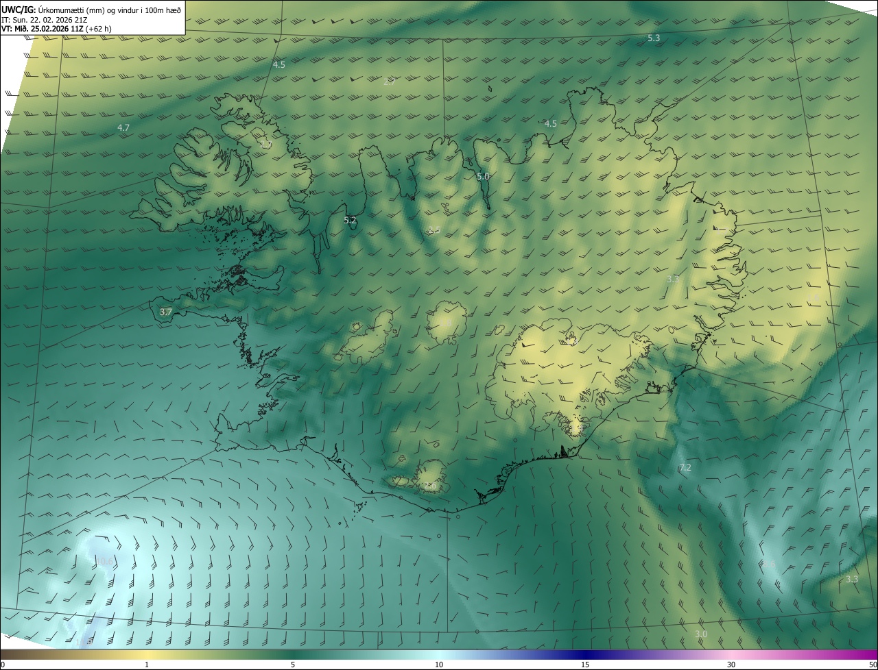
Task: Click the 0 tick on the color scale
Action: (x=2, y=665)
